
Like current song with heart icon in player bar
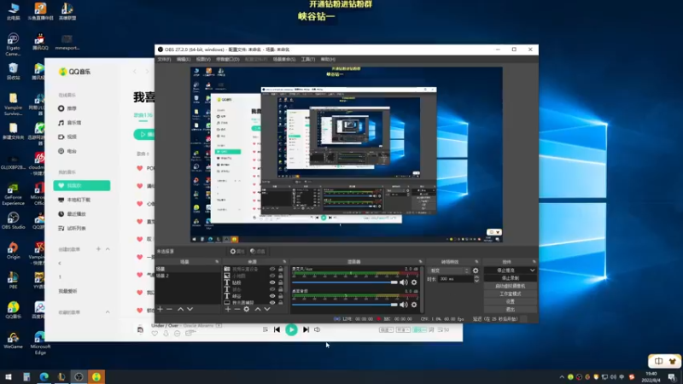pyautogui.click(x=155, y=334)
